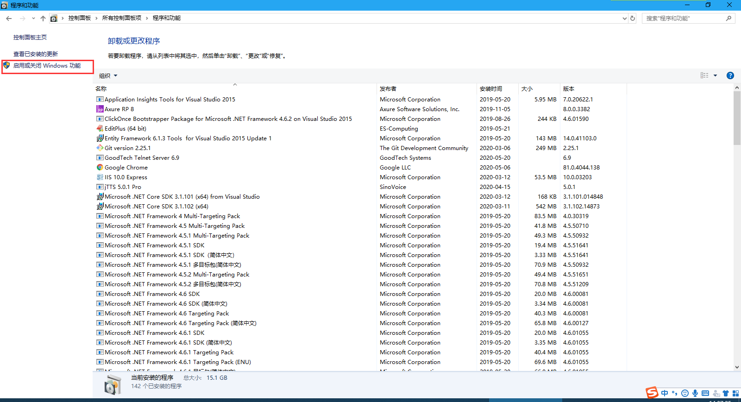Image resolution: width=741 pixels, height=402 pixels.
Task: Sort by the 发布者 column header
Action: (x=427, y=88)
